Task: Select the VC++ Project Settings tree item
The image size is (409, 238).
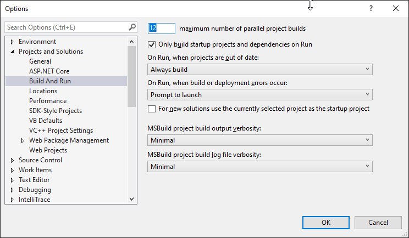Action: [x=61, y=131]
